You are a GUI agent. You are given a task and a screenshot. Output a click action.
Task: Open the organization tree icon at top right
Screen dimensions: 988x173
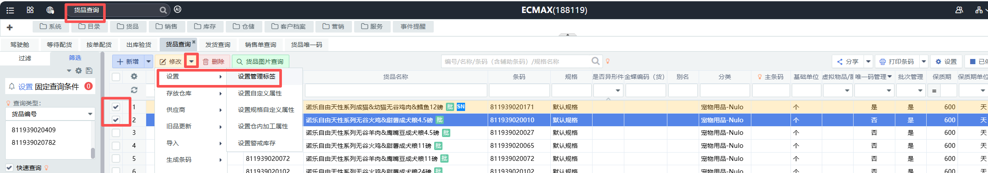point(979,10)
